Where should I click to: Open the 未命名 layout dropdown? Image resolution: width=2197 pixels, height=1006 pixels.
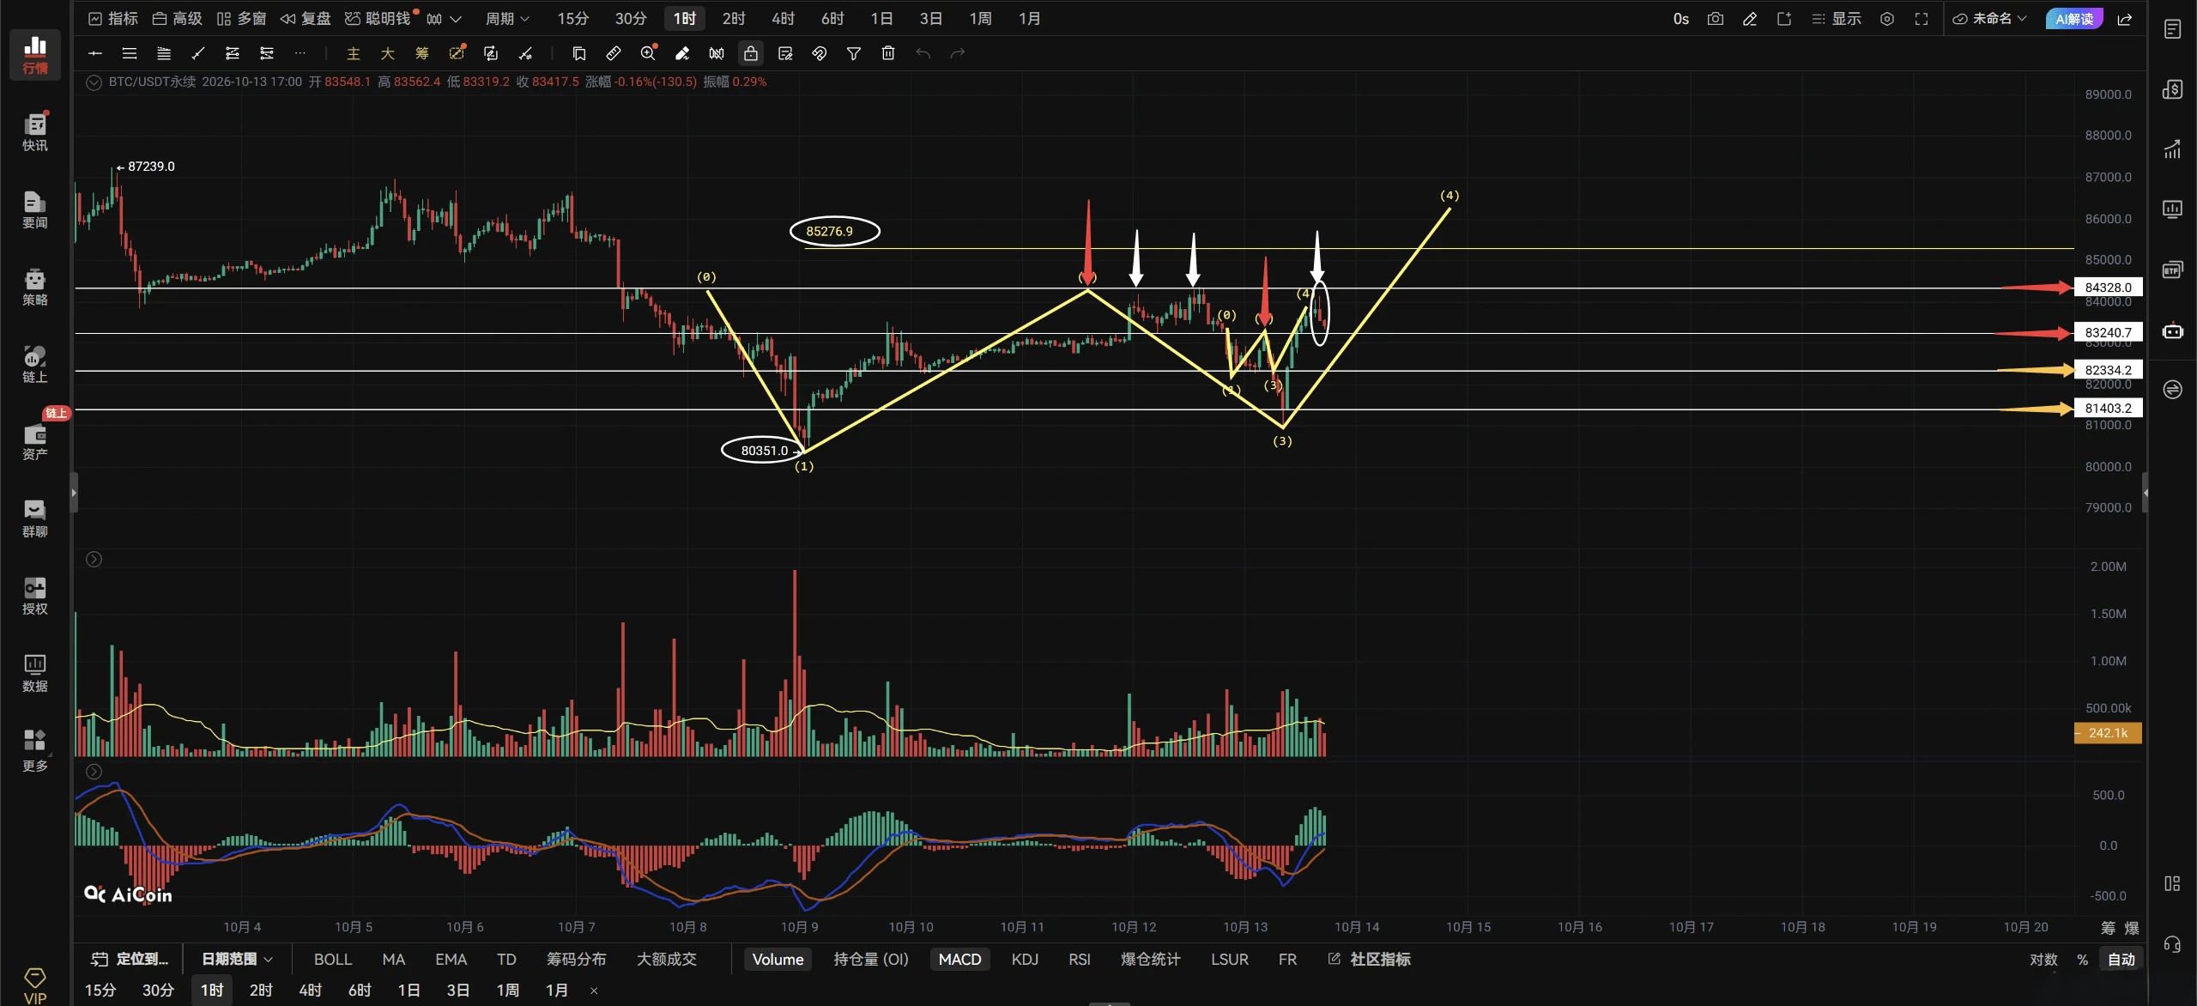coord(1989,19)
